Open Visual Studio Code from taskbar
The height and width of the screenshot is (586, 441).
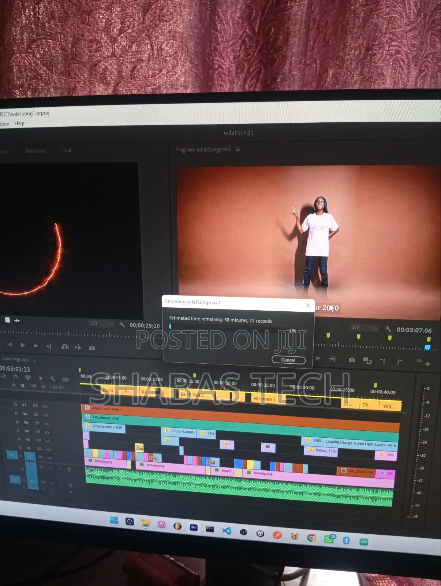[227, 530]
